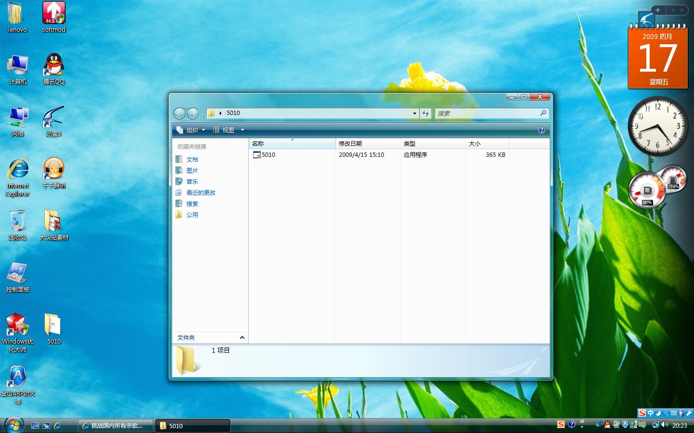Open the 5010 folder on desktop

[x=53, y=329]
